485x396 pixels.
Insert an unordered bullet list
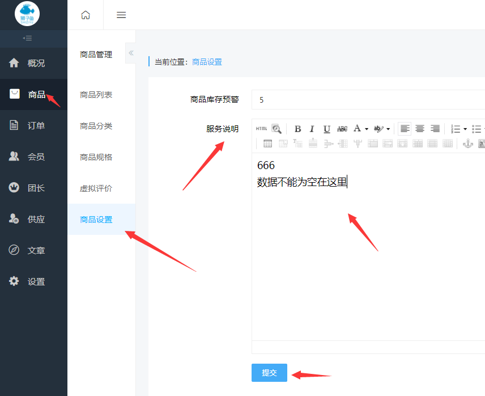[x=477, y=129]
